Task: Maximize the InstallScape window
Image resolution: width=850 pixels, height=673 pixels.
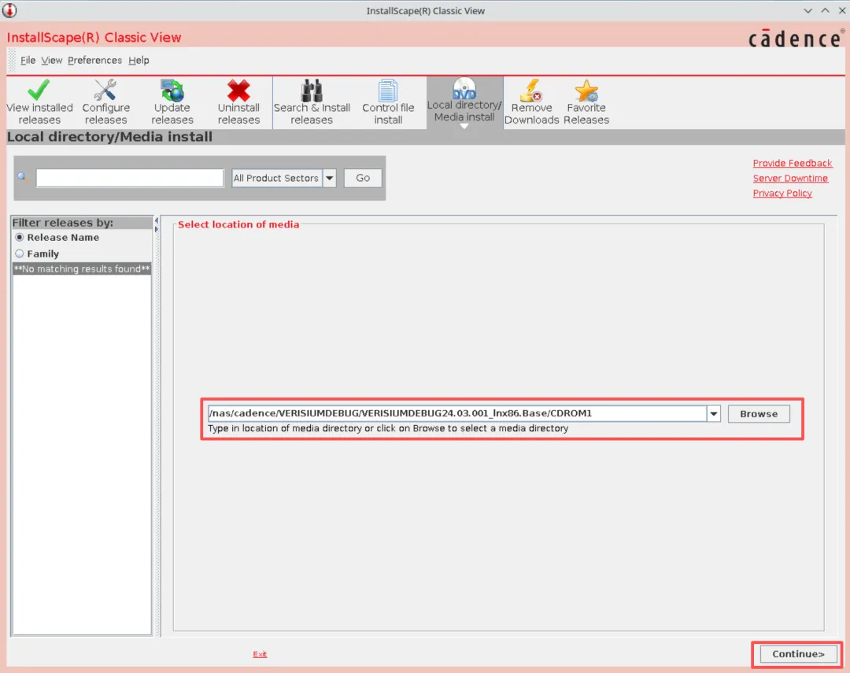Action: pyautogui.click(x=825, y=10)
